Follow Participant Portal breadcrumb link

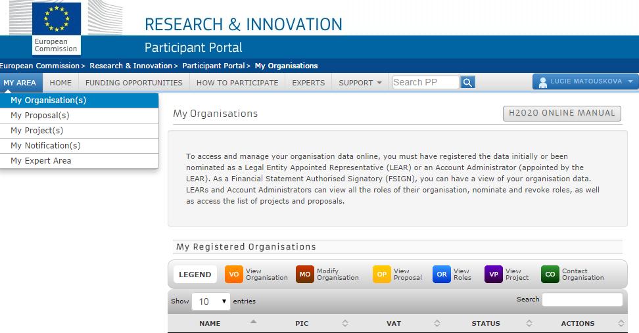(214, 66)
